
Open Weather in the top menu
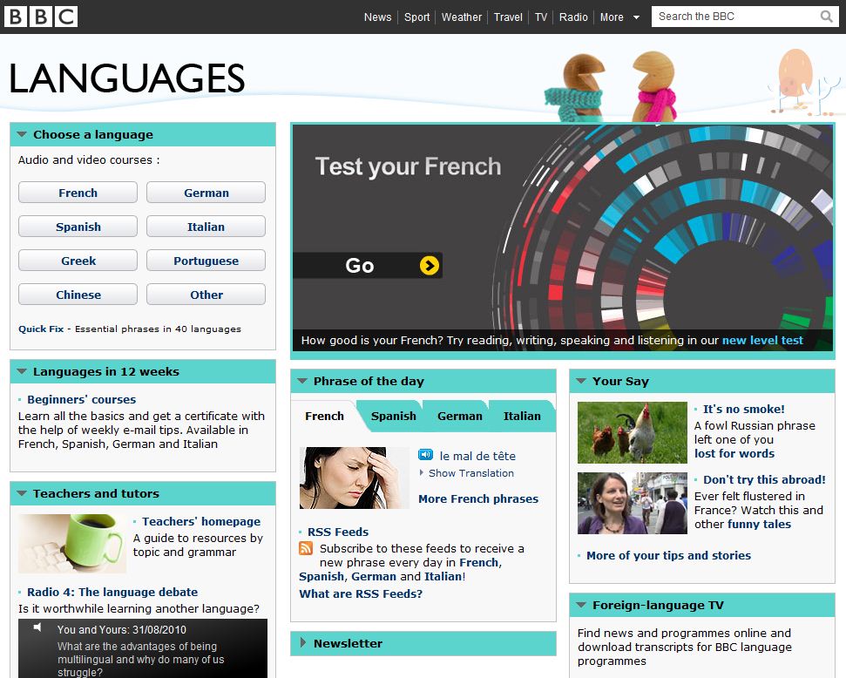click(461, 17)
